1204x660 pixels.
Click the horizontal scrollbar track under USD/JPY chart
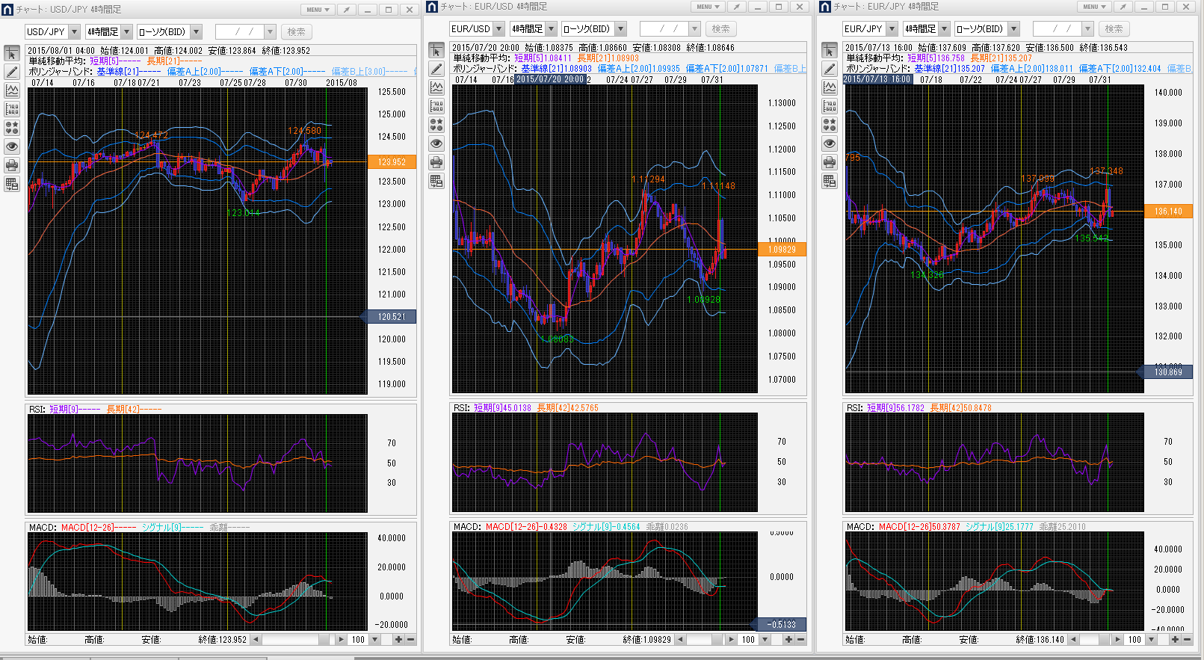[291, 640]
